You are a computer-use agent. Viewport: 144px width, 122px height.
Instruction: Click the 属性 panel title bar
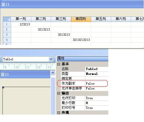[x=83, y=59]
